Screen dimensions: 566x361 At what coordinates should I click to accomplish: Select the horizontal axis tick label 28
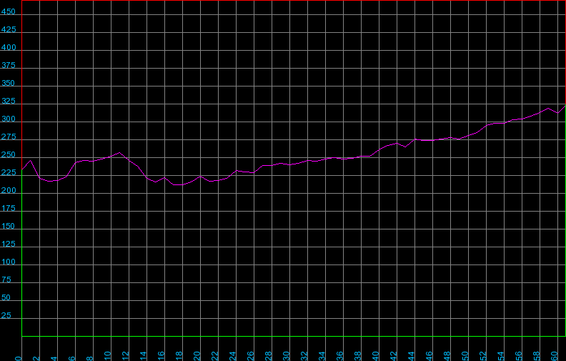(269, 355)
